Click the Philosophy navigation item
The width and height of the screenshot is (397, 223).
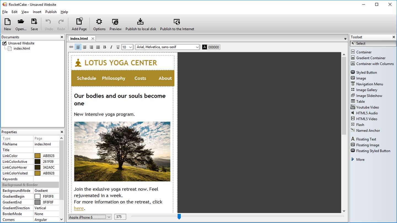click(114, 78)
